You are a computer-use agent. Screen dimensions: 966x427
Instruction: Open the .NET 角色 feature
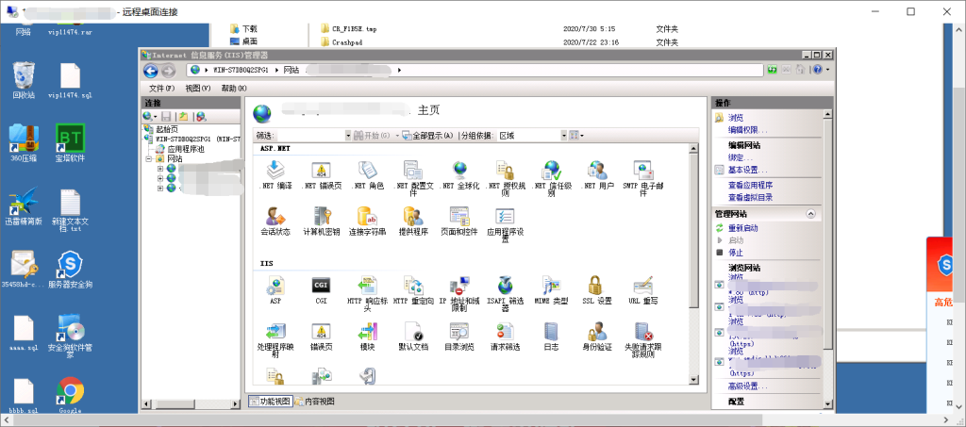coord(367,174)
